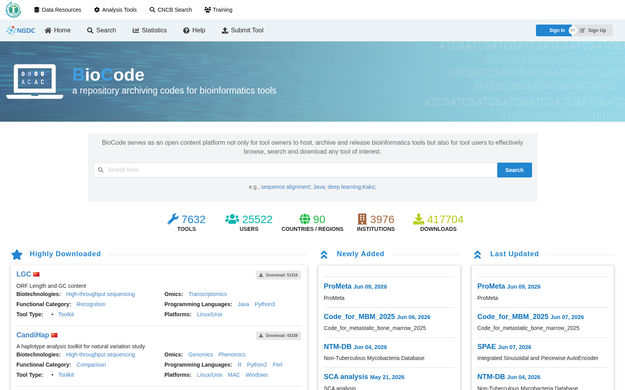Click the building Institutions icon
The width and height of the screenshot is (625, 390).
pyautogui.click(x=362, y=219)
